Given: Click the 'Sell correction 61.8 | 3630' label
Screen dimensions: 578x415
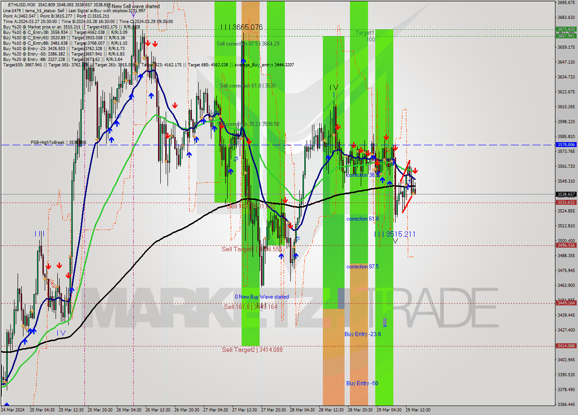Looking at the screenshot, I should [247, 86].
